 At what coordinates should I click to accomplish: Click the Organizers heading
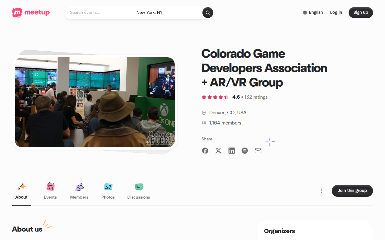click(279, 231)
